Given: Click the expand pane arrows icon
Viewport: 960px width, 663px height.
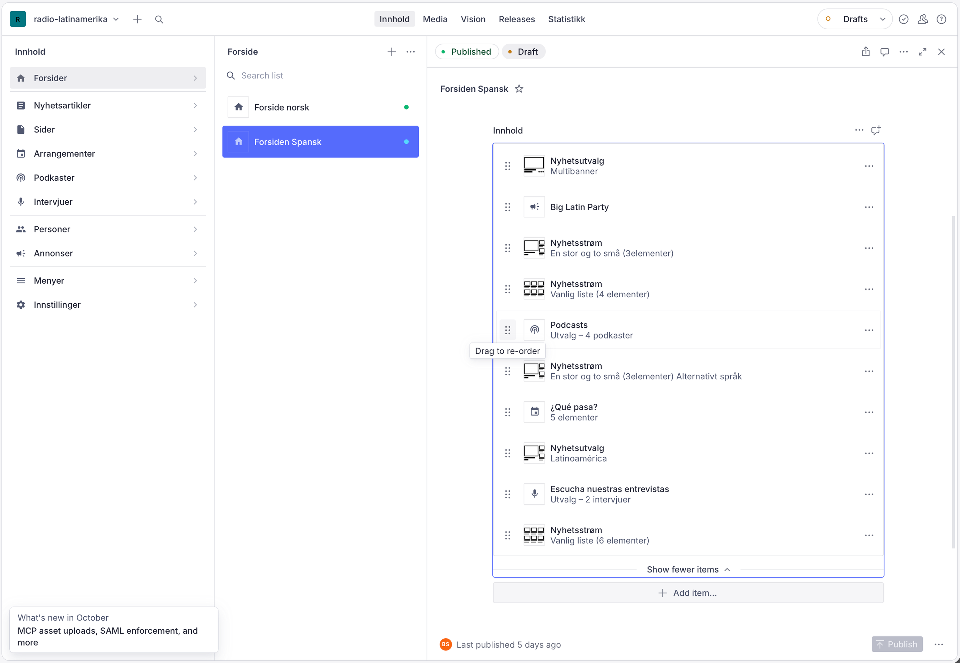Looking at the screenshot, I should point(922,52).
